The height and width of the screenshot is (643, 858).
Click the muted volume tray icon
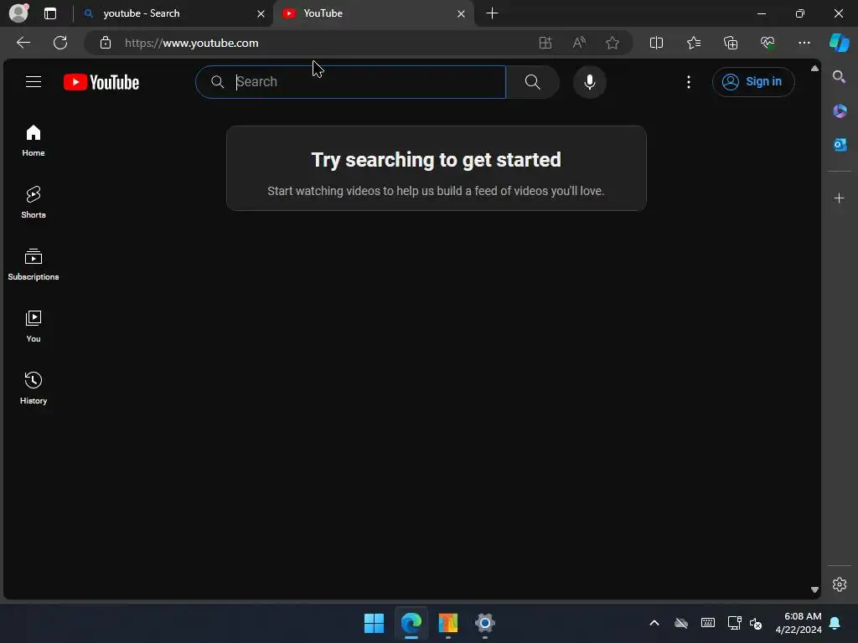[756, 623]
